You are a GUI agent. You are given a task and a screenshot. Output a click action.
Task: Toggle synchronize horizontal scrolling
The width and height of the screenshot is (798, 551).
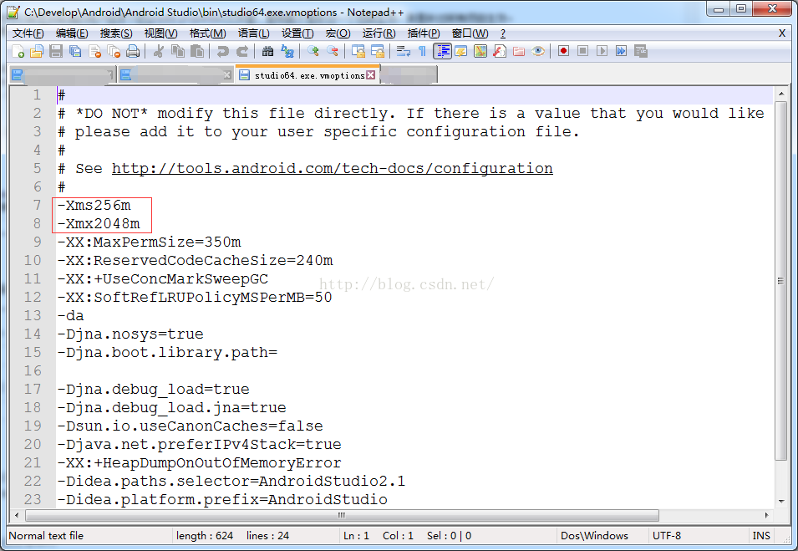[378, 51]
